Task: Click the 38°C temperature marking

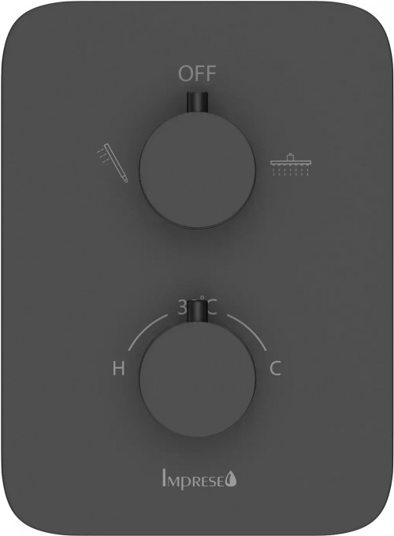Action: point(198,306)
